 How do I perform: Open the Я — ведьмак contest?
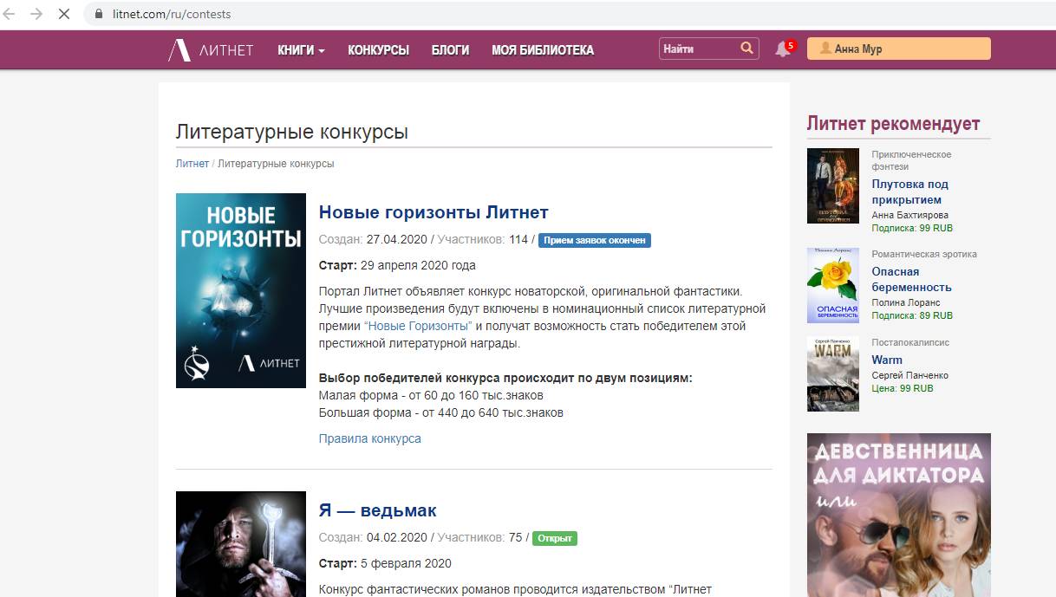[x=377, y=510]
